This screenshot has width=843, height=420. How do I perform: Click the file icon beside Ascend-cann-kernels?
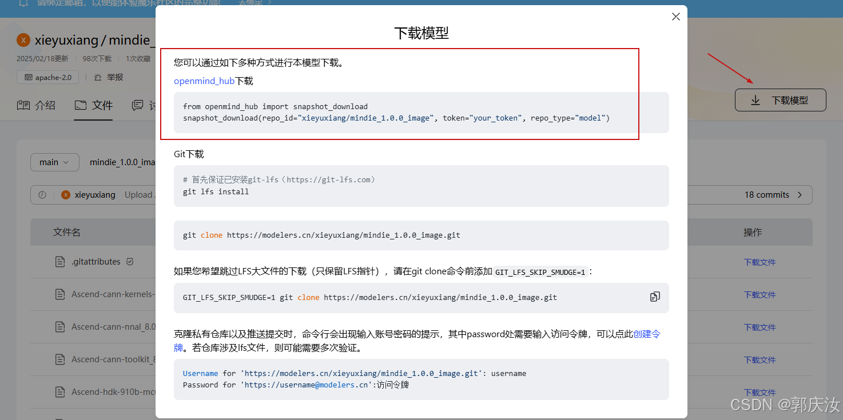click(60, 294)
